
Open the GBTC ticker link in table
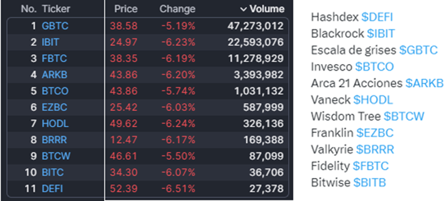click(55, 26)
